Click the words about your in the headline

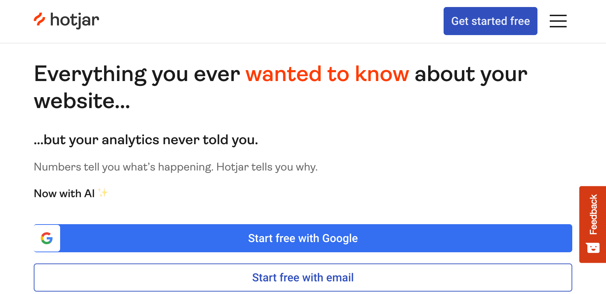point(471,74)
